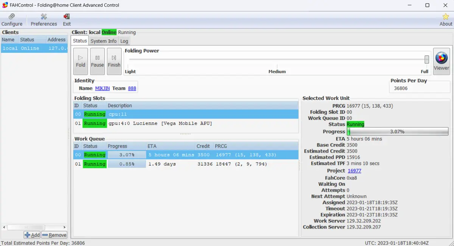
Task: Click the Collection Server address 129.32.209.207
Action: tap(364, 227)
